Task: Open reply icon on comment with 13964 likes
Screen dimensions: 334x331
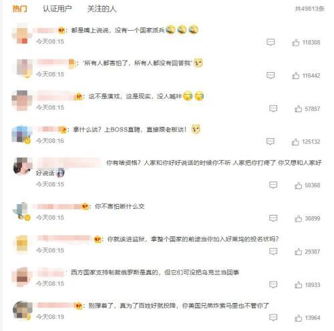Action: click(273, 318)
